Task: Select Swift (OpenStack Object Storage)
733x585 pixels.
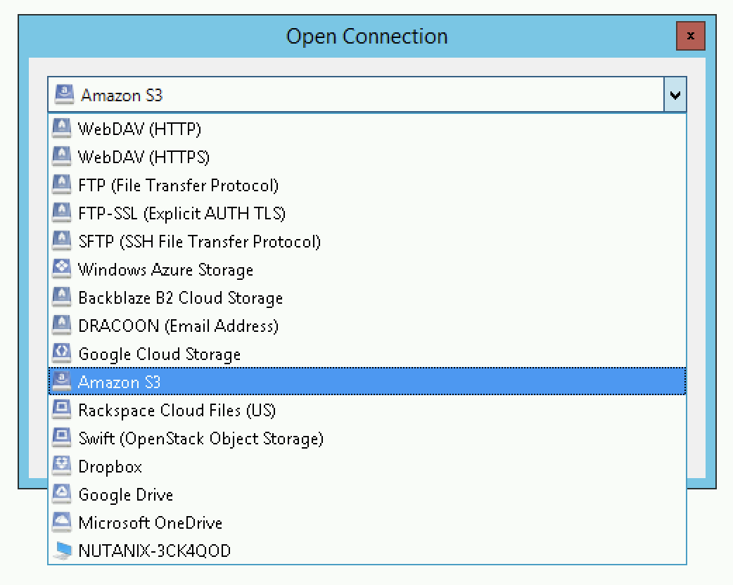Action: (x=367, y=438)
